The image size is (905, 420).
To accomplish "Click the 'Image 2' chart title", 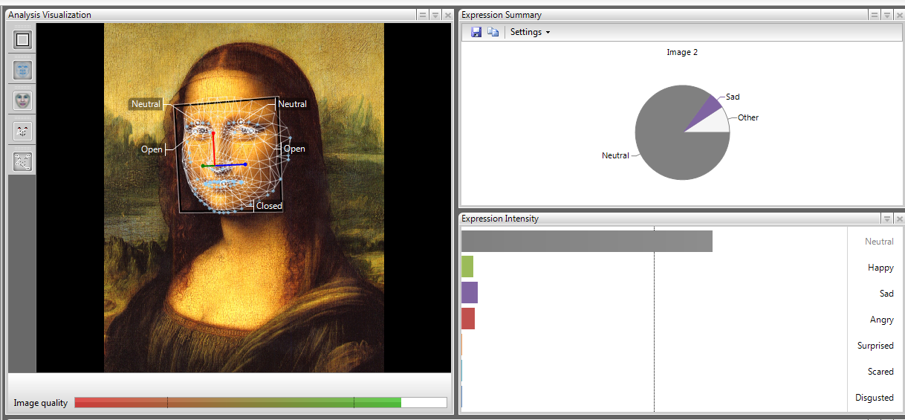I will click(682, 52).
